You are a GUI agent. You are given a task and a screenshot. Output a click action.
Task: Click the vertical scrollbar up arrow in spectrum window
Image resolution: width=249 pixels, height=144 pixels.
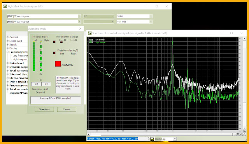click(x=244, y=39)
